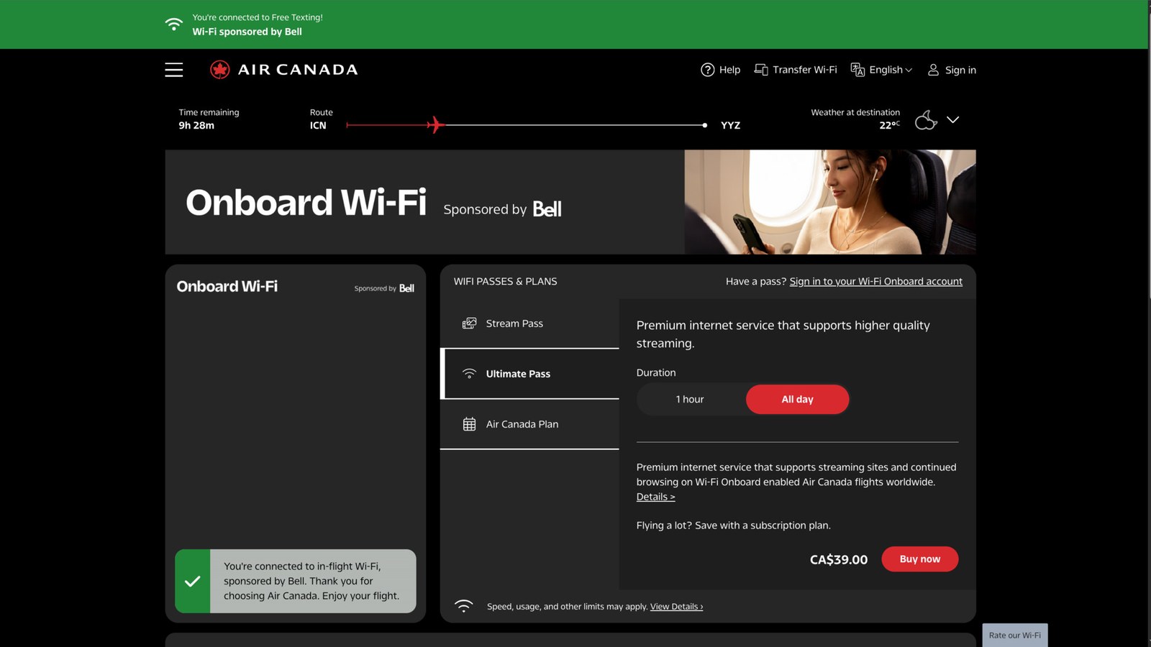Click the Transfer Wi-Fi text link
The width and height of the screenshot is (1151, 647).
805,70
